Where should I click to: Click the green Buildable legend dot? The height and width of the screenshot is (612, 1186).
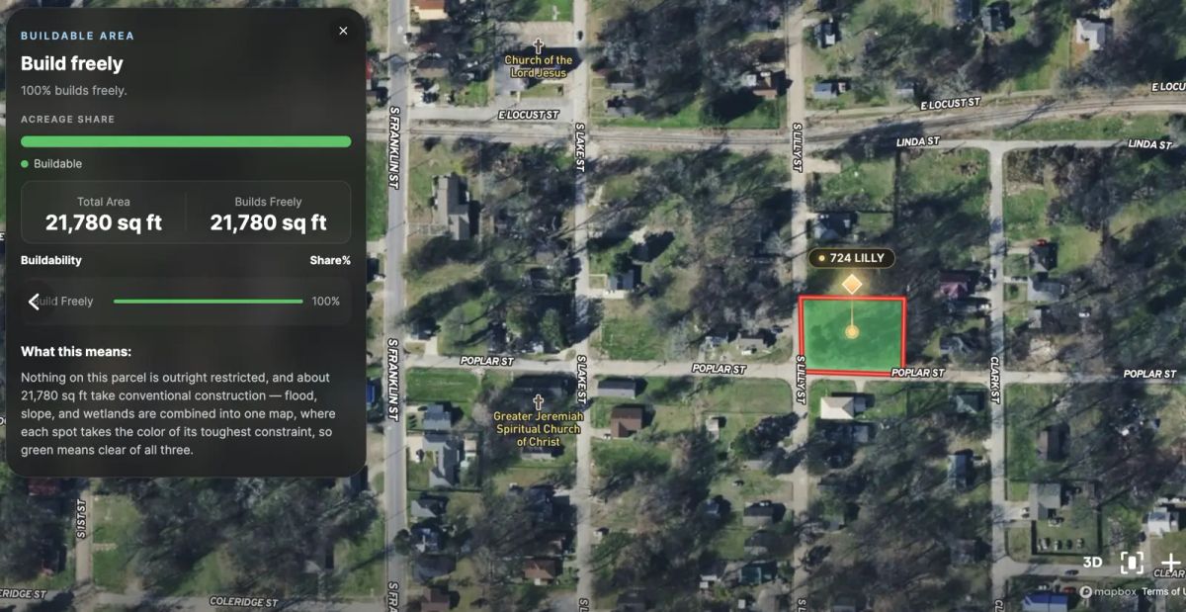pyautogui.click(x=25, y=164)
